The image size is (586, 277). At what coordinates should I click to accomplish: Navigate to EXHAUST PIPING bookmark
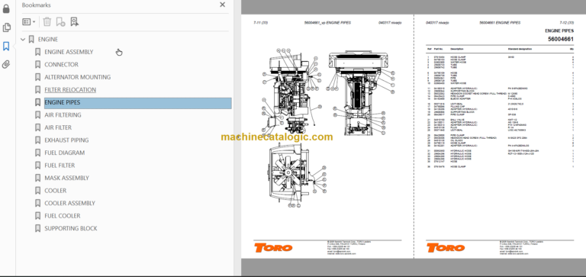(66, 140)
